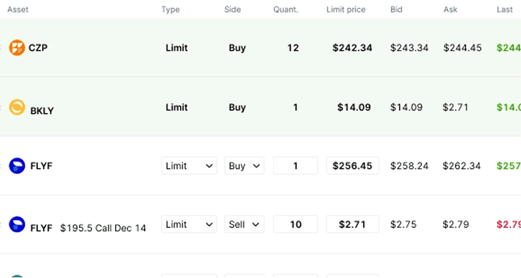Viewport: 521px width, 278px height.
Task: Click the blue FLYF stock icon
Action: 18,166
